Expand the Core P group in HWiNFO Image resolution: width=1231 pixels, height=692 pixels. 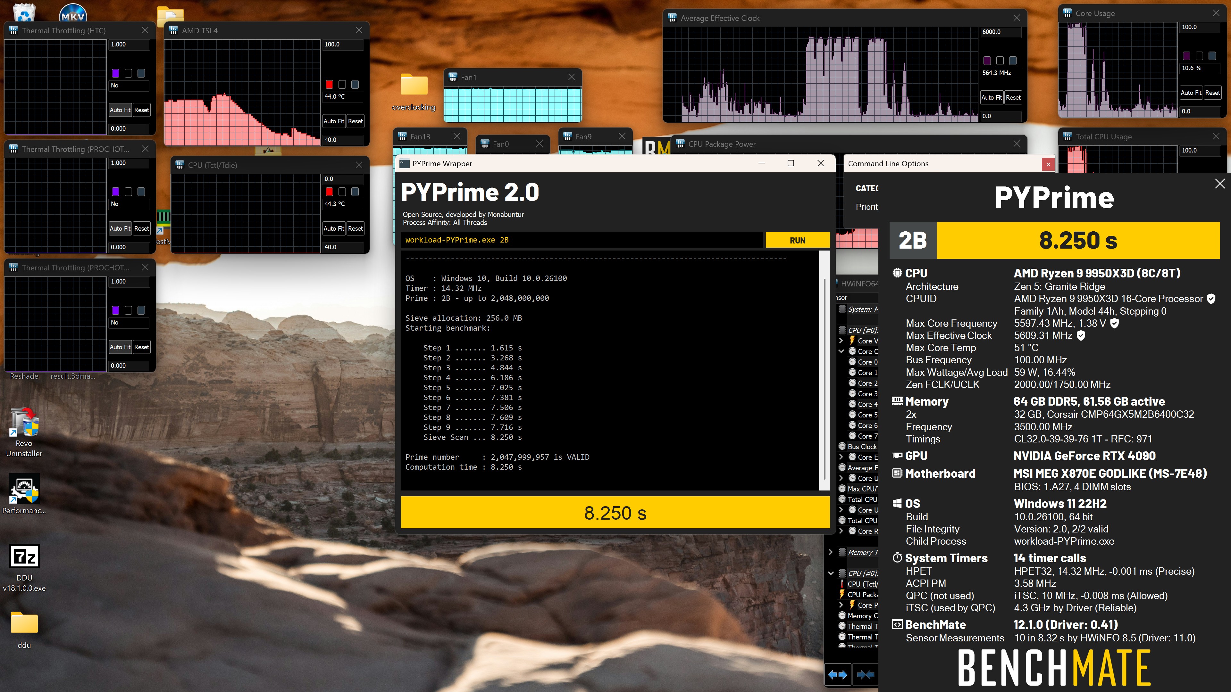pyautogui.click(x=841, y=605)
